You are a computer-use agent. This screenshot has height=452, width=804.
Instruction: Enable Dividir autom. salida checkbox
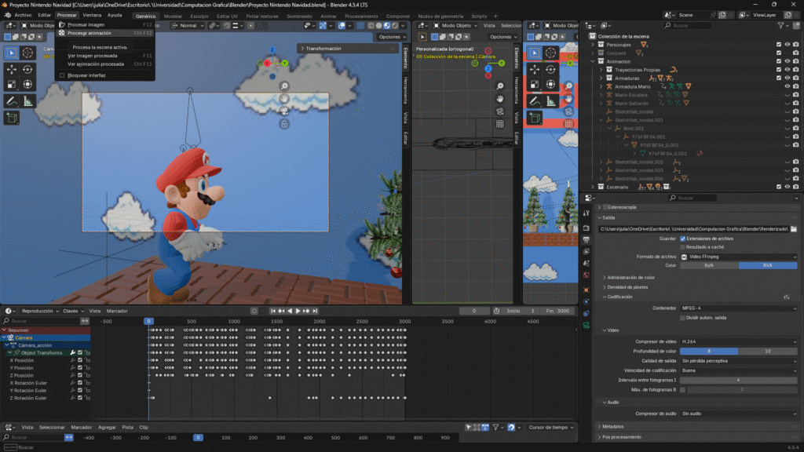point(683,317)
